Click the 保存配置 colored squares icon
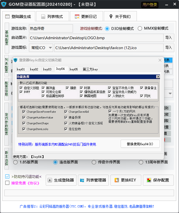Screen dimensions: 179x213 [x=149, y=180]
